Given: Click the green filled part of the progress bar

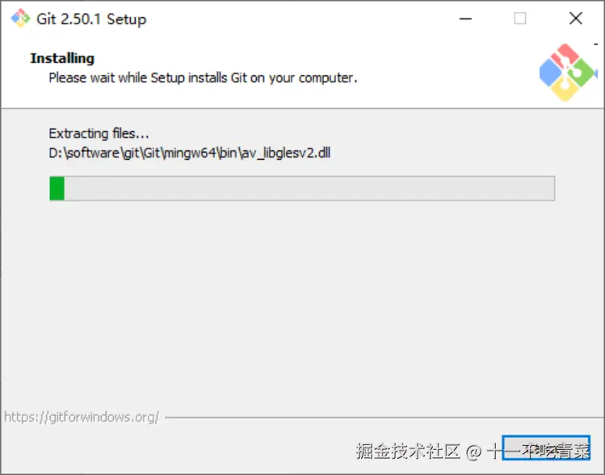Looking at the screenshot, I should [x=57, y=188].
